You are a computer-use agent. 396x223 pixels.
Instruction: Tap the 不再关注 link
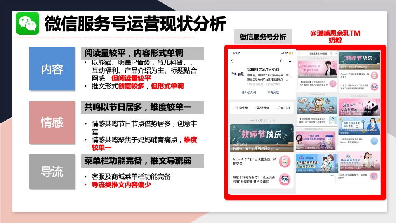coord(273,92)
